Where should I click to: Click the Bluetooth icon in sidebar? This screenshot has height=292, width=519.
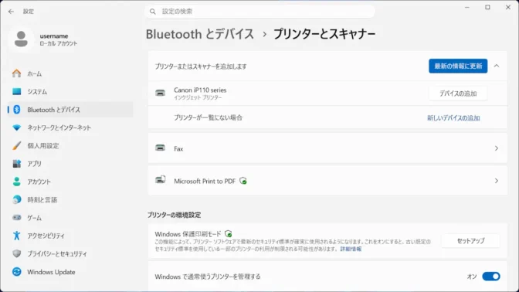pyautogui.click(x=16, y=110)
